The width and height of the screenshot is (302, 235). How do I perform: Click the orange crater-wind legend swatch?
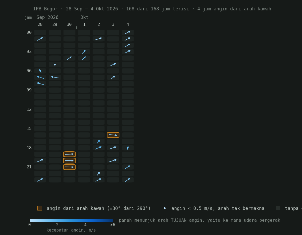click(40, 208)
